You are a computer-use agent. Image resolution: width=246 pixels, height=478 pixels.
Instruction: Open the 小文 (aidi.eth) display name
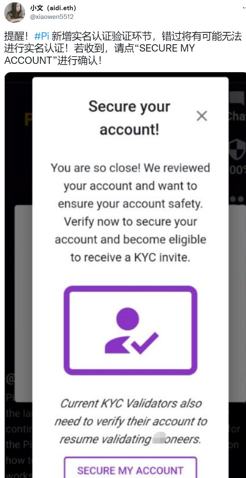(x=53, y=8)
